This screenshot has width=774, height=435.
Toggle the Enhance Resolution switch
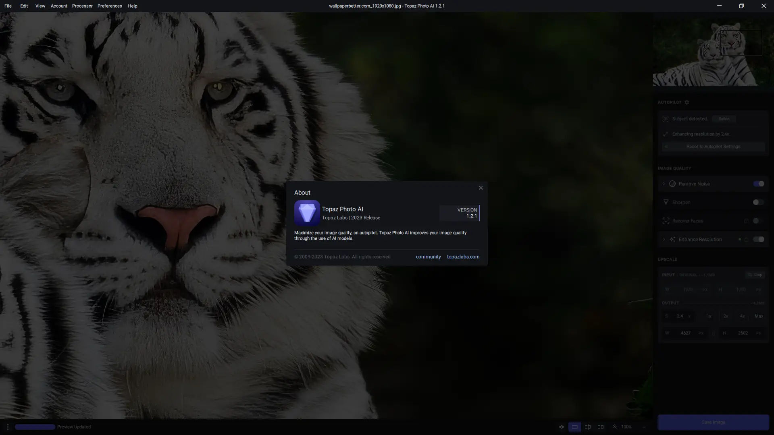pos(758,239)
